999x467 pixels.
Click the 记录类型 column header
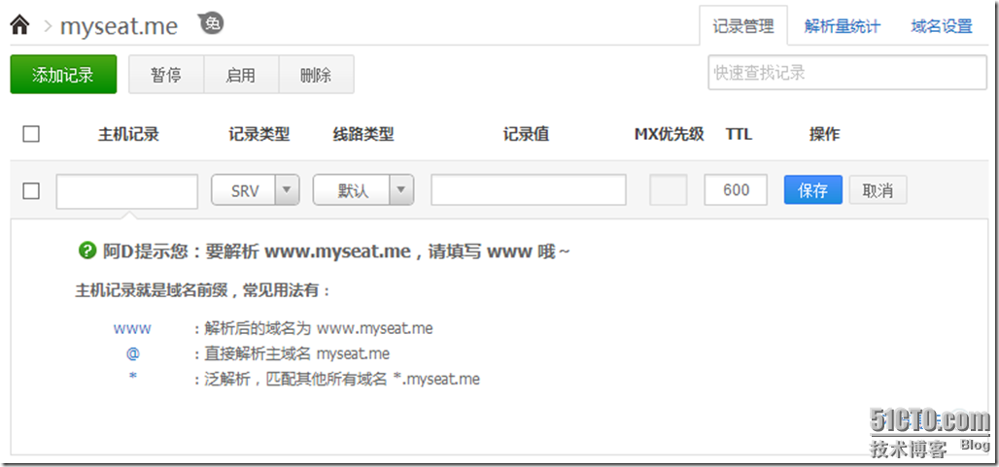point(258,134)
